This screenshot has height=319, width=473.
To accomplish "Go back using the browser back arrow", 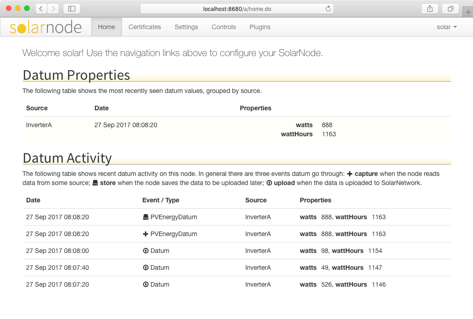I will coord(41,9).
